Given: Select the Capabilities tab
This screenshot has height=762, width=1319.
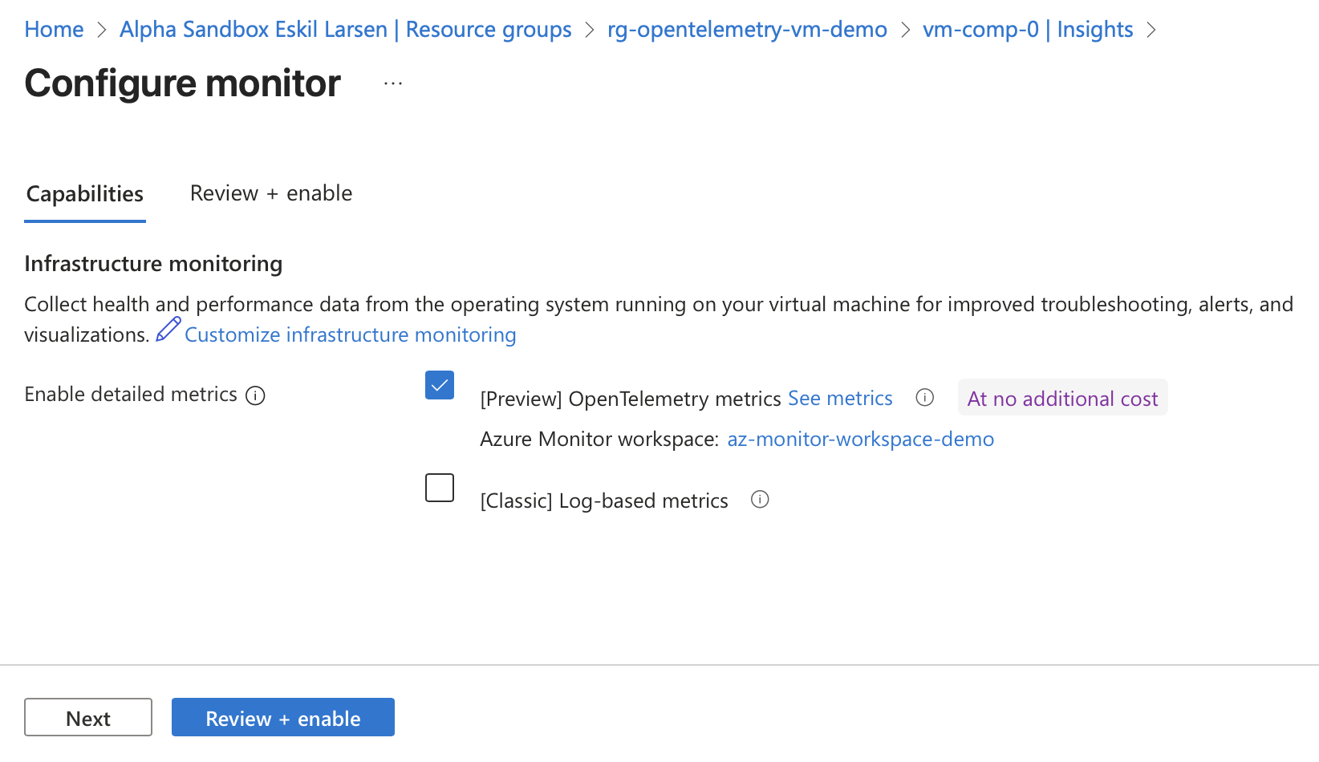Looking at the screenshot, I should (x=84, y=193).
